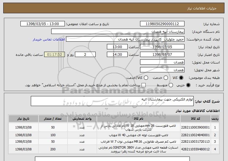Click the delivery province field همدان
Screen dimensions: 228x161
[x=162, y=62]
